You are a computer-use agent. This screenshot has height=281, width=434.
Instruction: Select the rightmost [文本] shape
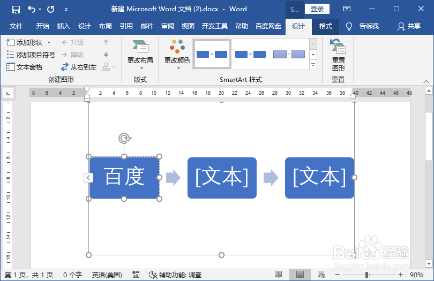click(319, 178)
